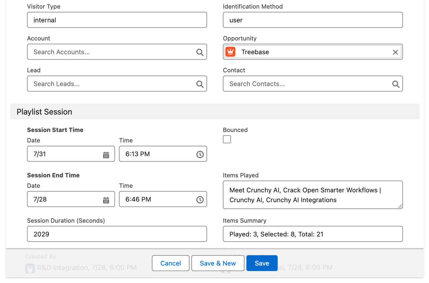Screen dimensions: 429x283
Task: Clear the Treebase opportunity with the X icon
Action: pyautogui.click(x=395, y=52)
